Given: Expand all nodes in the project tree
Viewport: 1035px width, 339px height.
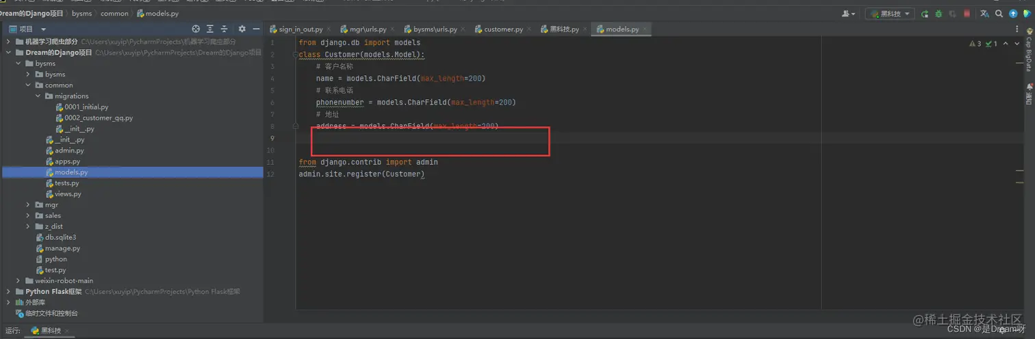Looking at the screenshot, I should tap(210, 29).
